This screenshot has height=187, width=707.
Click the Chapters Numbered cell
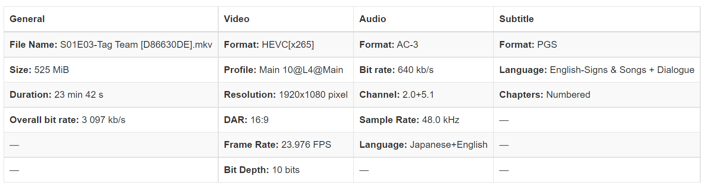[544, 95]
